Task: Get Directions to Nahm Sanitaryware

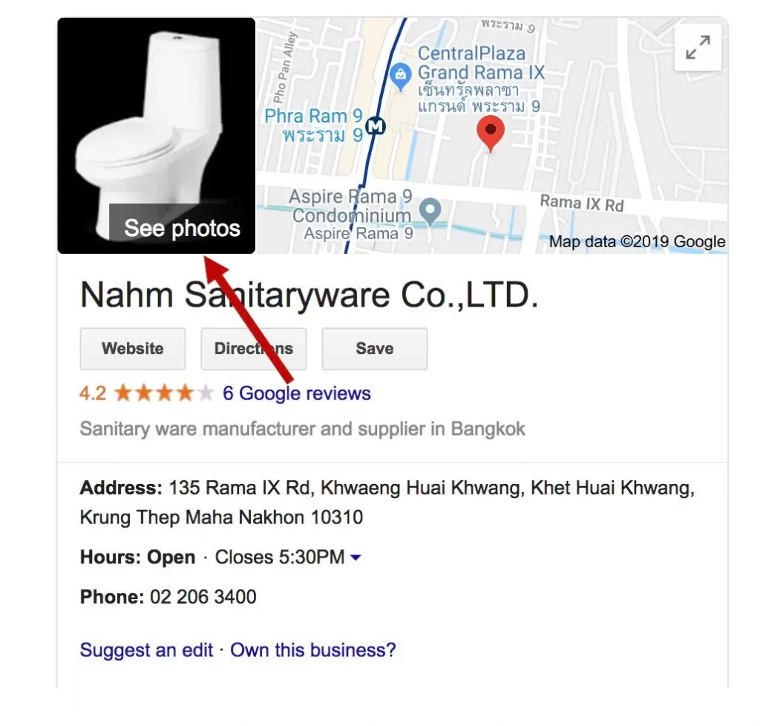Action: [x=254, y=348]
